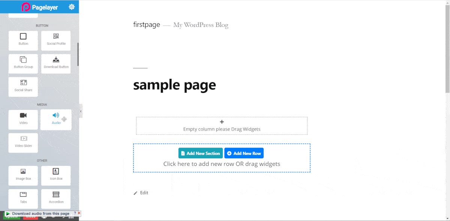This screenshot has width=450, height=221.
Task: Select the Social Profile widget
Action: click(x=55, y=41)
